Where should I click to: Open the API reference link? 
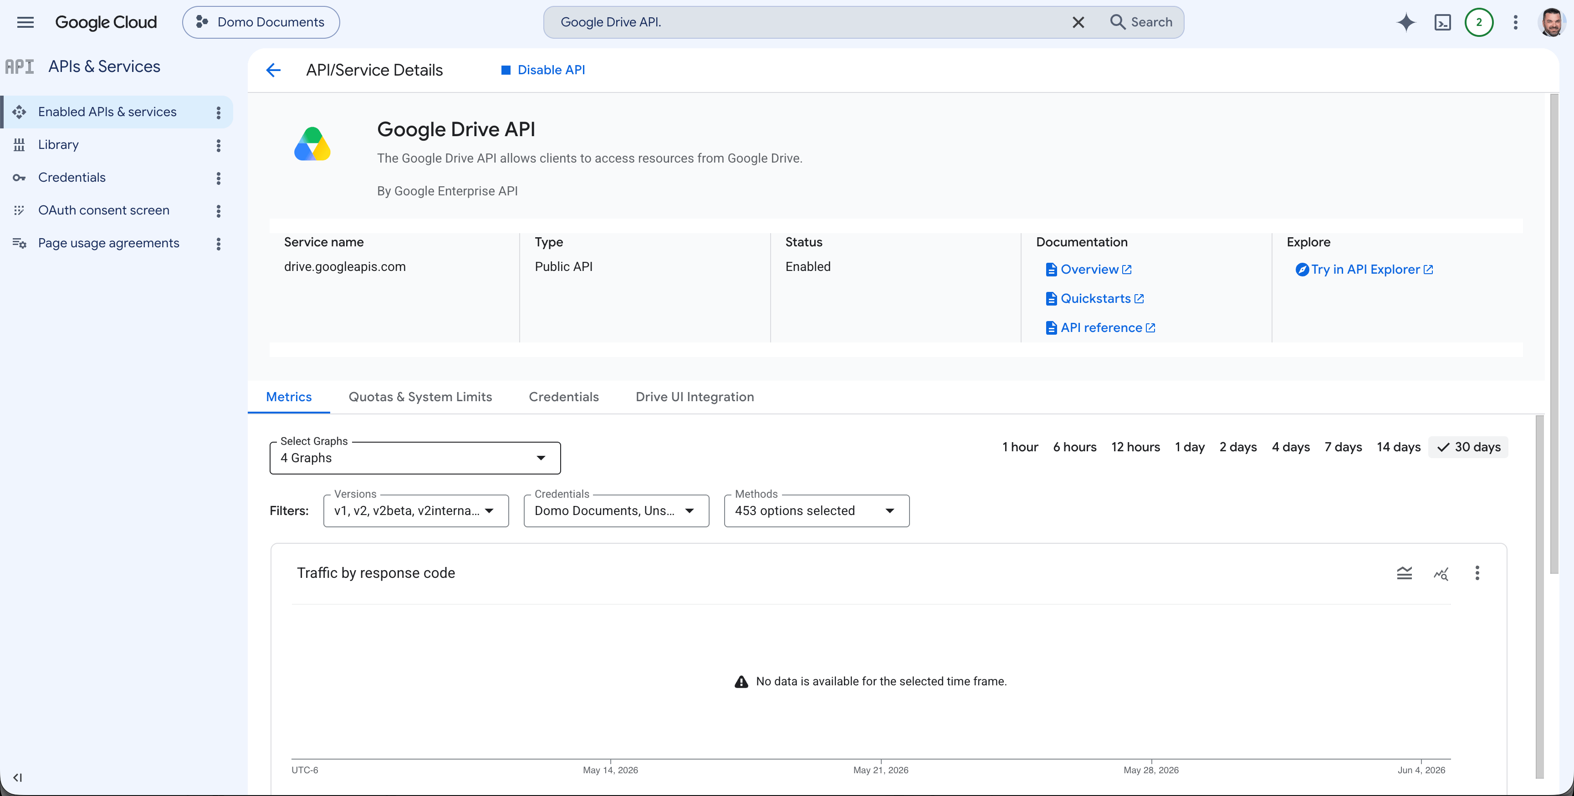[1100, 328]
